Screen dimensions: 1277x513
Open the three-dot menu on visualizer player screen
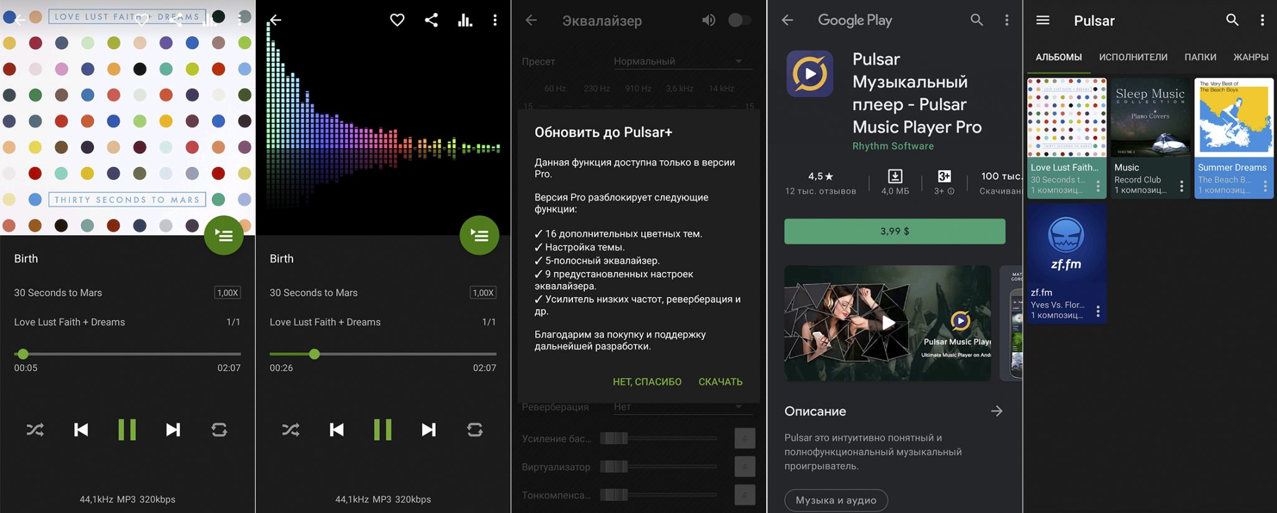(x=495, y=20)
